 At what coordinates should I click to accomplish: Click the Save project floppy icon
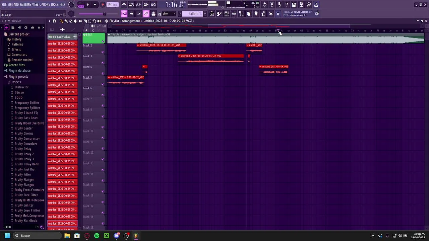click(294, 5)
